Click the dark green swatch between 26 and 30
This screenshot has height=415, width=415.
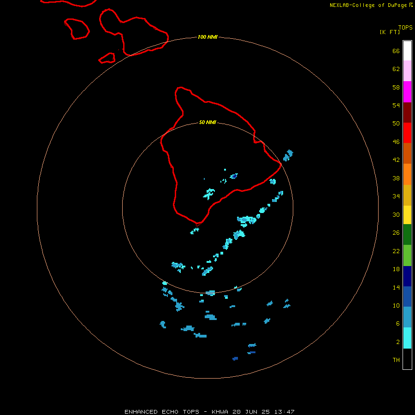[x=407, y=235]
